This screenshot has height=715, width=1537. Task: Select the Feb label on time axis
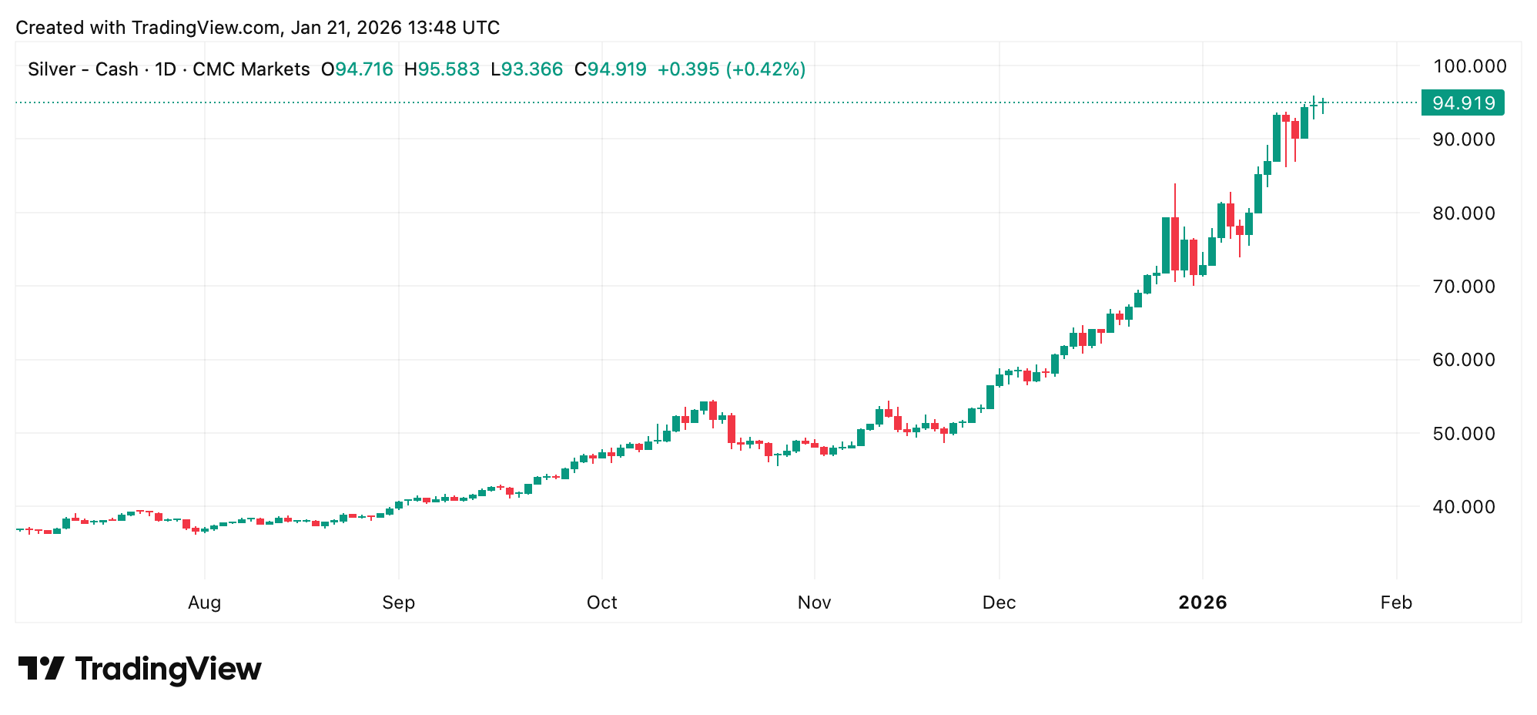click(x=1397, y=603)
